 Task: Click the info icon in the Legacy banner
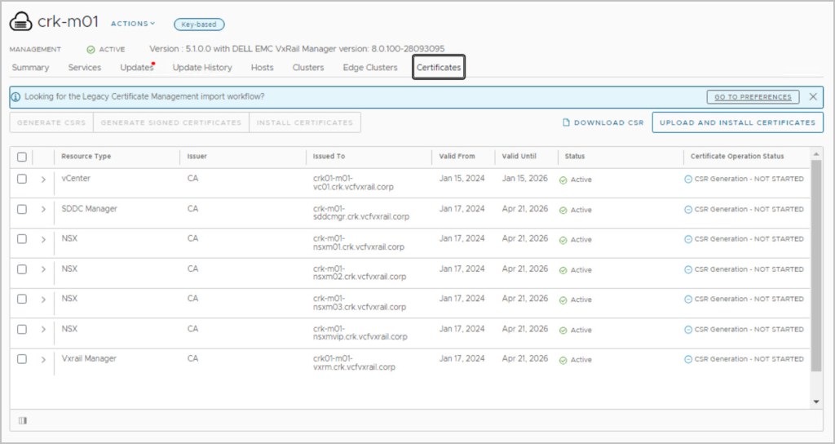[16, 96]
